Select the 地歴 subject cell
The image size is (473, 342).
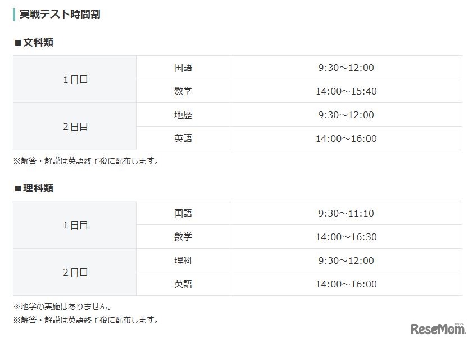pos(183,115)
